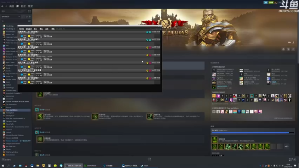
Task: Toggle cyan power button on first plugin
Action: (x=150, y=32)
